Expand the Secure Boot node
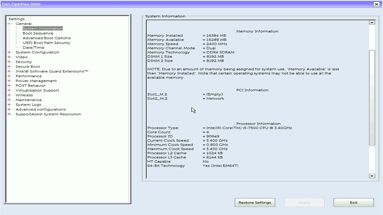The height and width of the screenshot is (215, 383). click(9, 67)
